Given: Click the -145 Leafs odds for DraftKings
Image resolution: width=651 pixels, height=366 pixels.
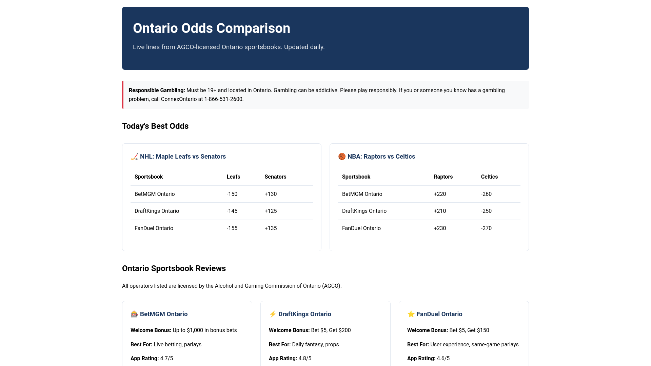Looking at the screenshot, I should [232, 211].
